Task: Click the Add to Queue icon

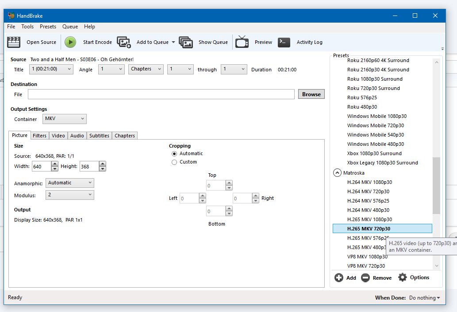Action: (x=124, y=42)
